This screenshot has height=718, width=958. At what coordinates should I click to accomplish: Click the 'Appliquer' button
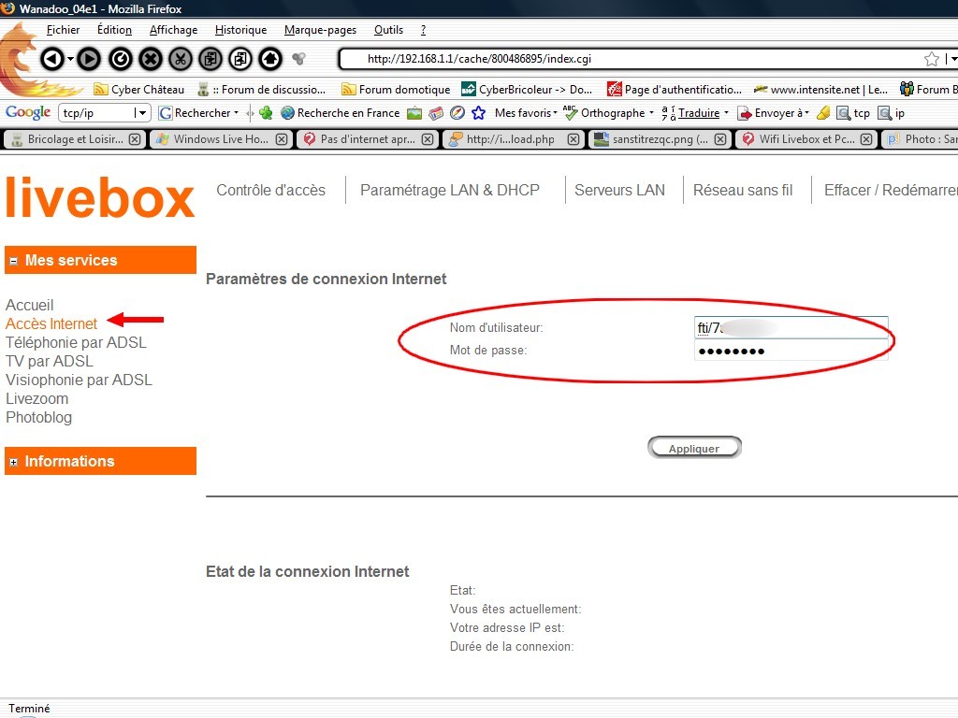(x=694, y=449)
